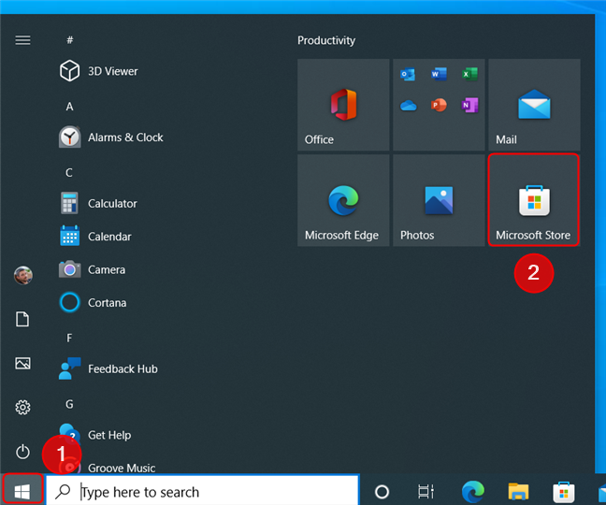
Task: Open the Power options button
Action: point(22,452)
